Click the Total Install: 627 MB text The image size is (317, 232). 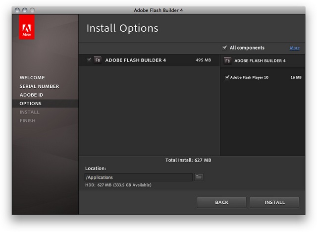click(x=188, y=160)
